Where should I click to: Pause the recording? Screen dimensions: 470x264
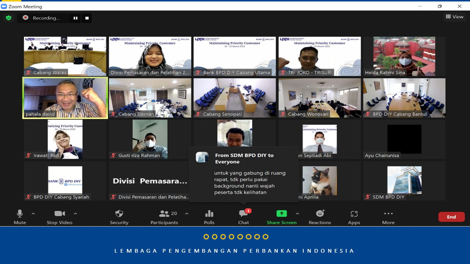tap(75, 18)
